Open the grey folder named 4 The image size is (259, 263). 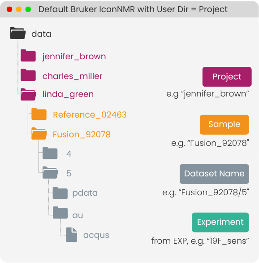(x=50, y=153)
